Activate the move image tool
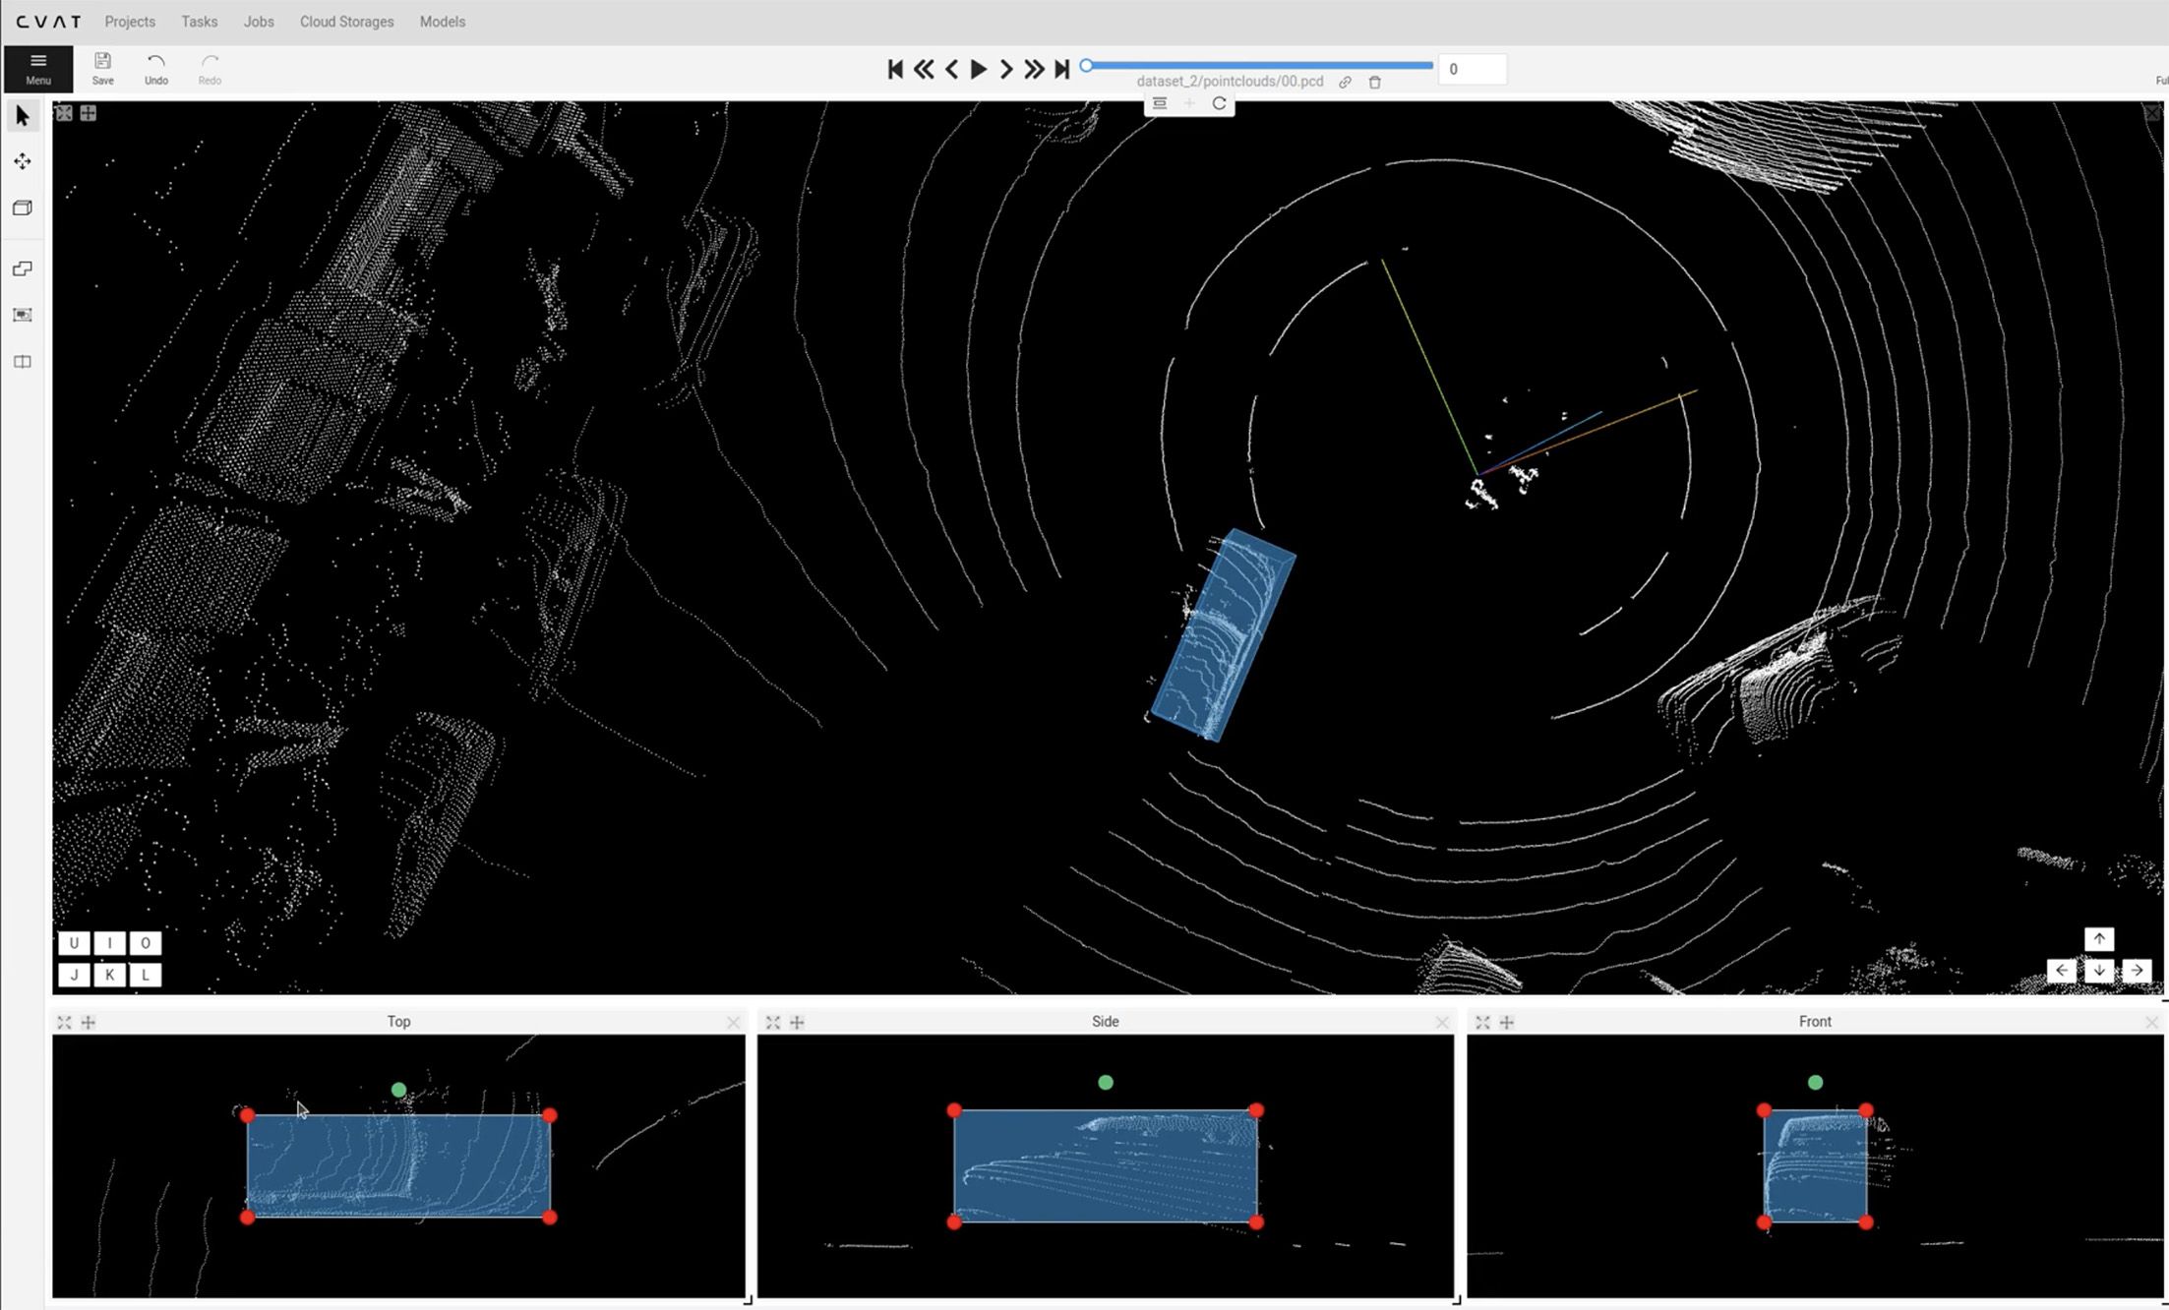 coord(23,161)
